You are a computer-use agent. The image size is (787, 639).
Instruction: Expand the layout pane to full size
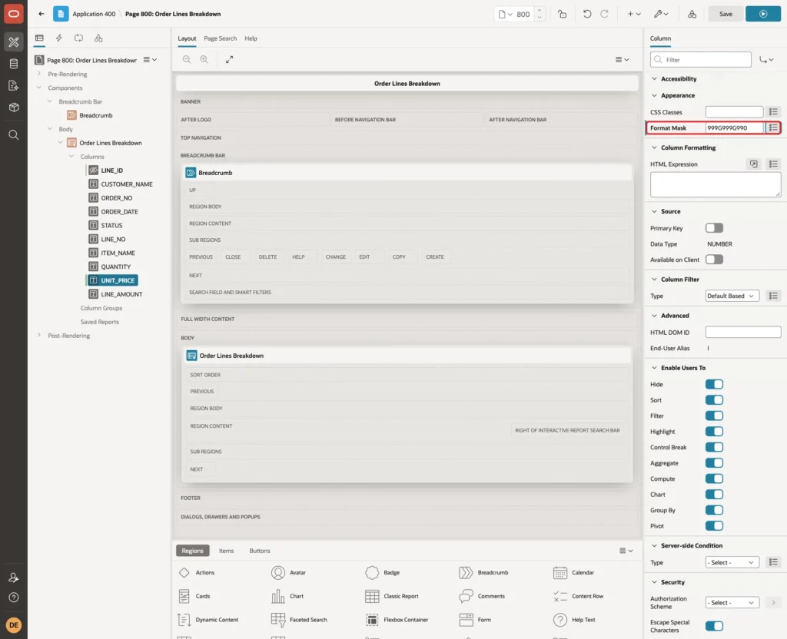coord(229,59)
